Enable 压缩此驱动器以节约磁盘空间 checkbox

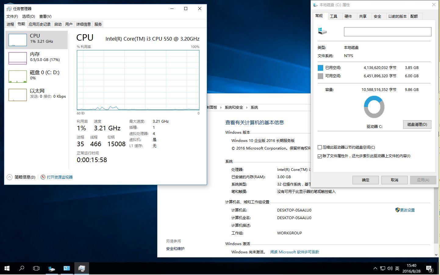[x=320, y=147]
